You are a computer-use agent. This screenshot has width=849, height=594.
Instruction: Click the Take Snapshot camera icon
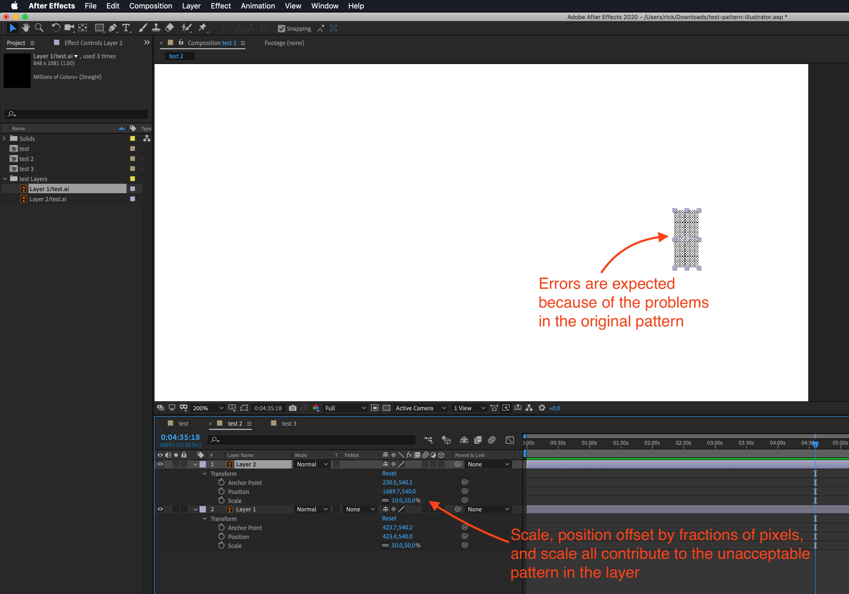click(x=292, y=408)
